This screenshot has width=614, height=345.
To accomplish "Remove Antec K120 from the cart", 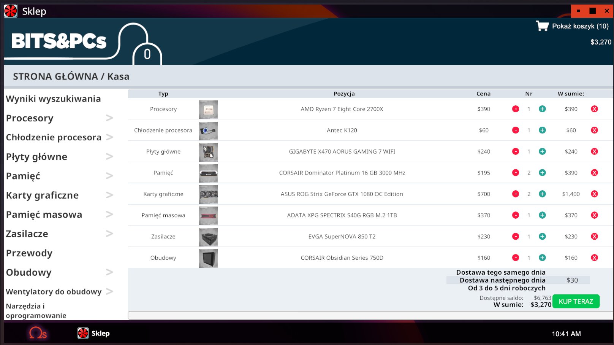I will pyautogui.click(x=595, y=130).
